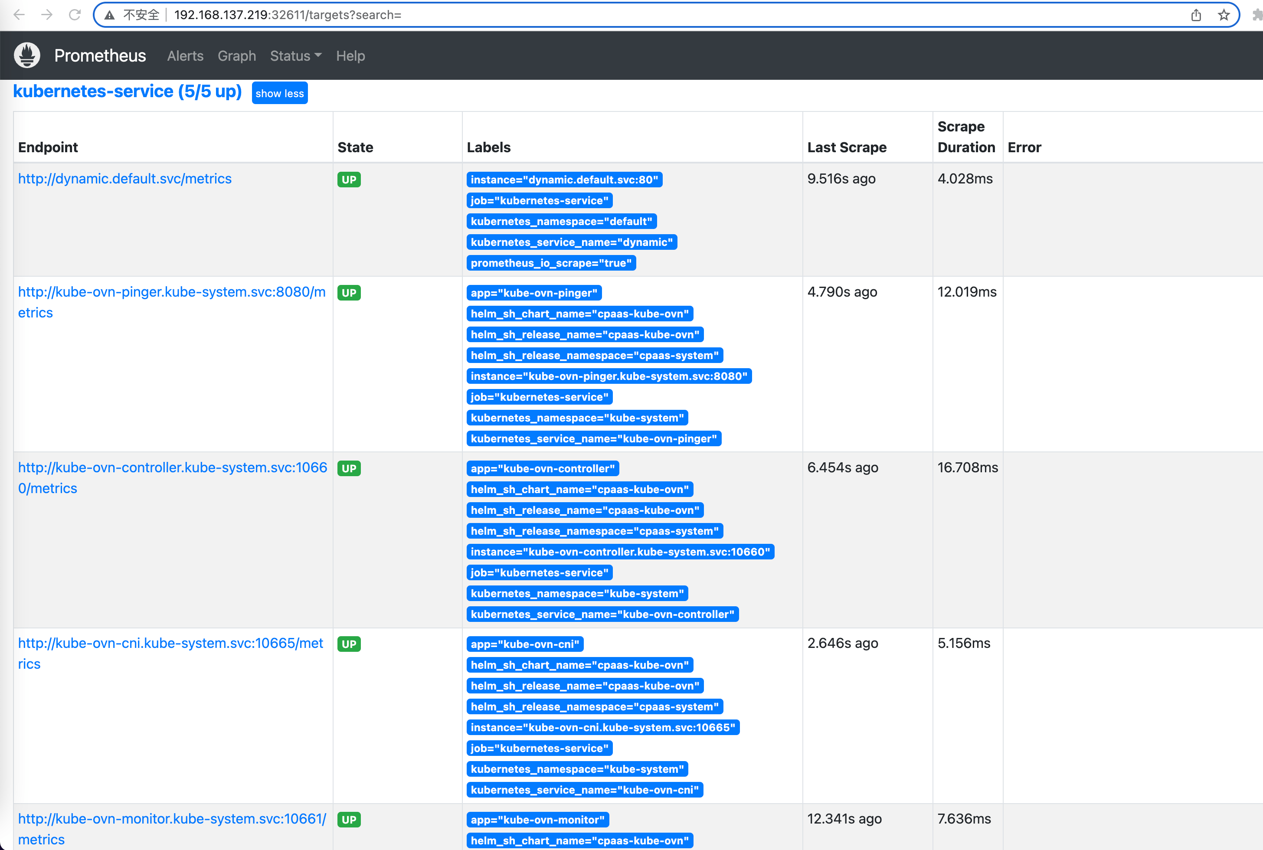Open the Help nav link
This screenshot has height=850, width=1263.
pos(350,56)
